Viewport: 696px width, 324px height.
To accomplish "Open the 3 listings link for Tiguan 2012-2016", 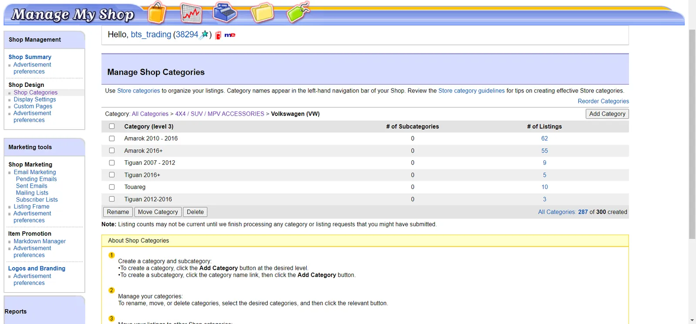I will pos(545,199).
